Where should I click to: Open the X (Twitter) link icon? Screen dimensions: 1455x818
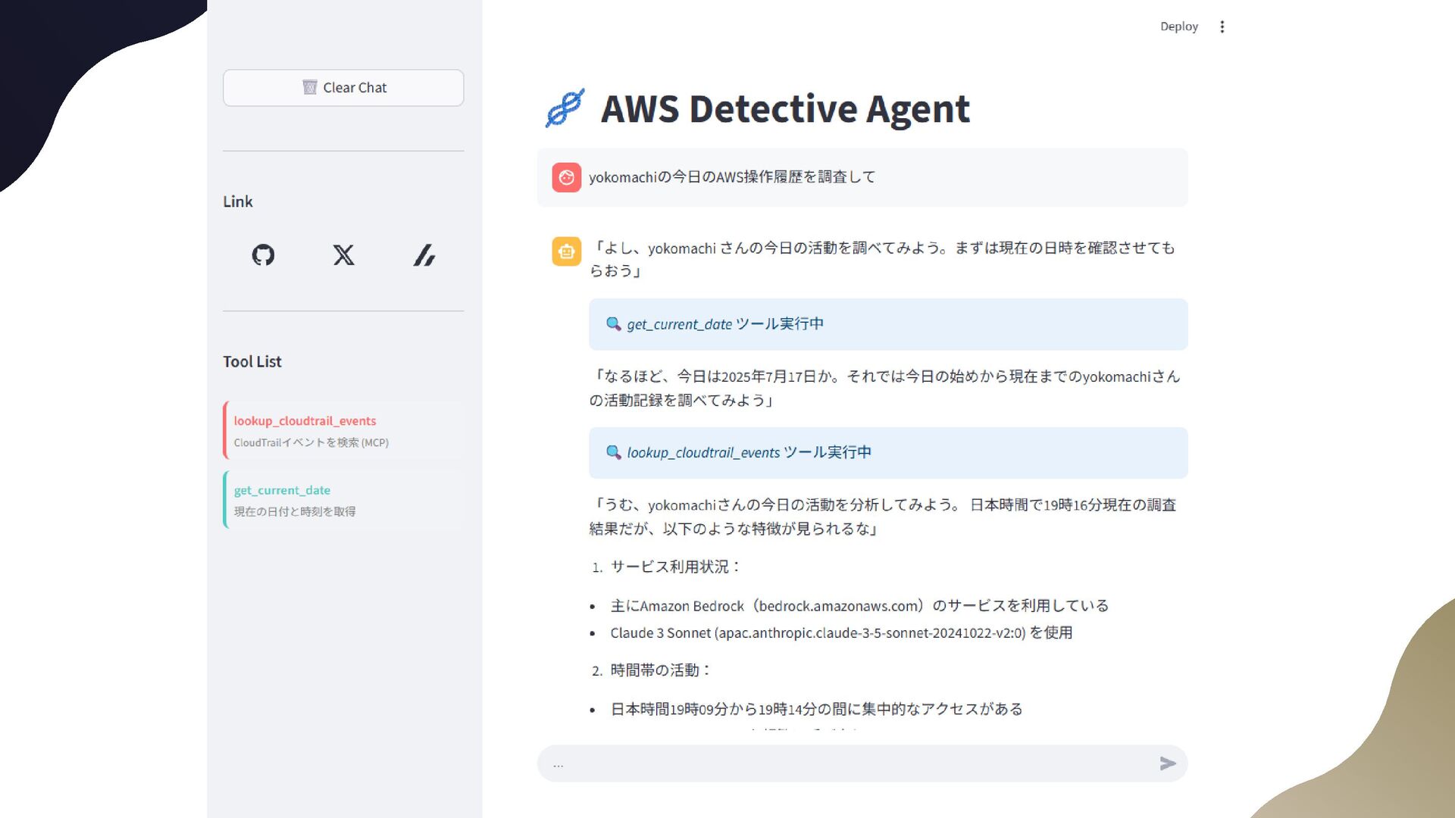(343, 255)
